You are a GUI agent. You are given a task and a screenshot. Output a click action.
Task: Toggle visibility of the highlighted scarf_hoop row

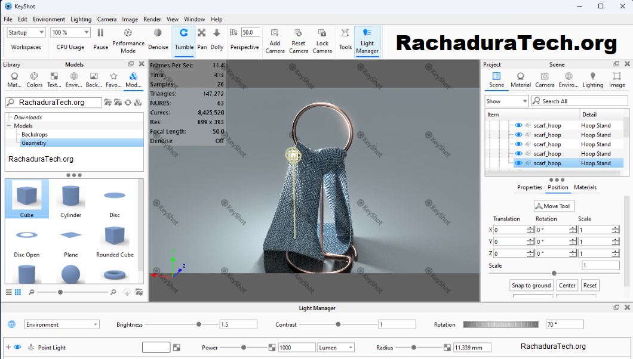[518, 163]
